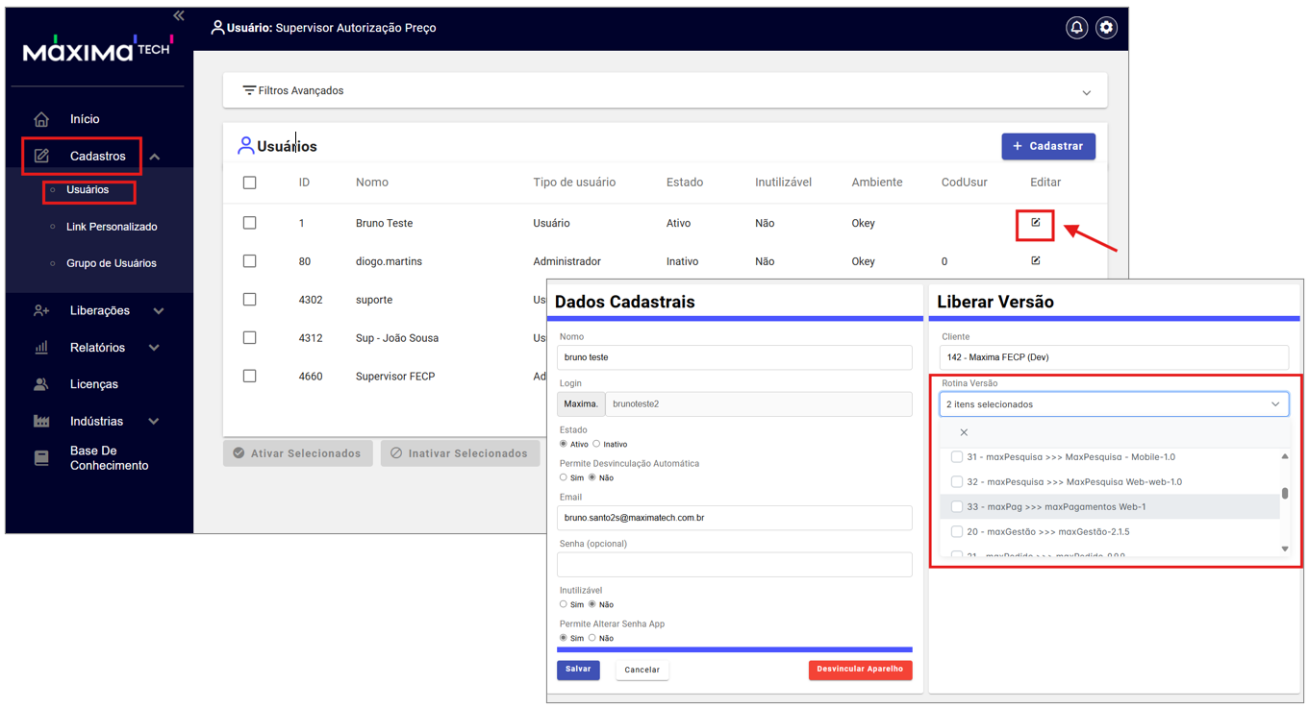Click the red Desvincular Aparelho button
The width and height of the screenshot is (1309, 708).
pyautogui.click(x=860, y=670)
